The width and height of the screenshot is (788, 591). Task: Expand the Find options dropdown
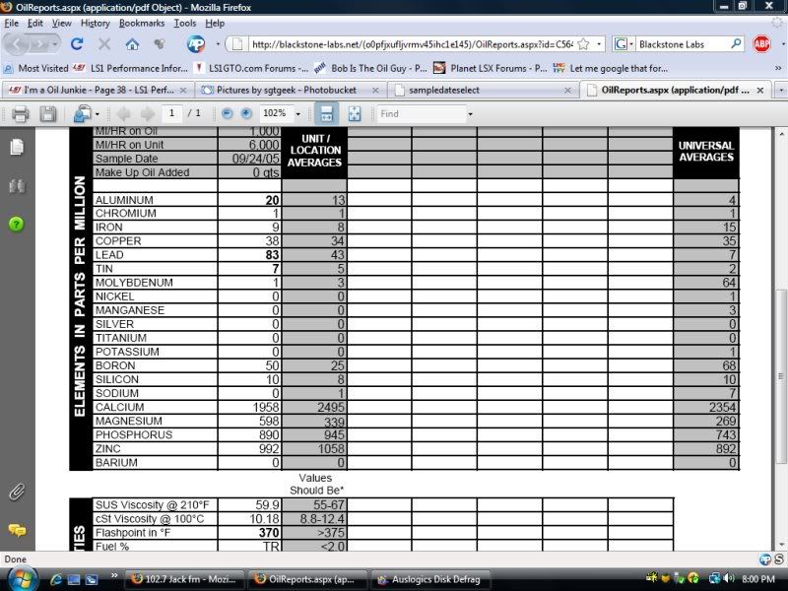(x=471, y=114)
